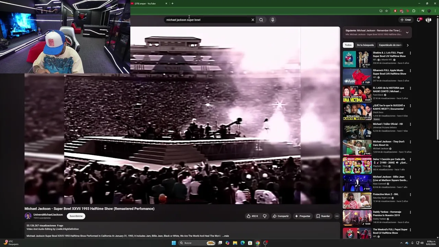This screenshot has width=439, height=247.
Task: Open options for Daddy Yankee Homenaje
Action: click(x=410, y=212)
